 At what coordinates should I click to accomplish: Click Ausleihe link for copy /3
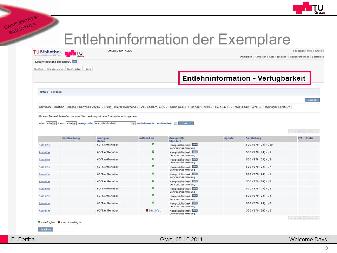(x=44, y=203)
